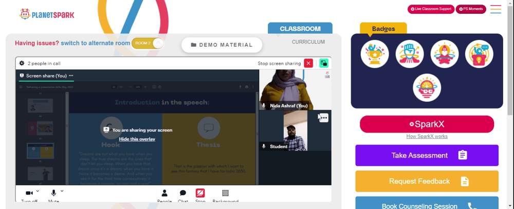The image size is (514, 209).
Task: Open PS Moments
Action: click(x=471, y=9)
